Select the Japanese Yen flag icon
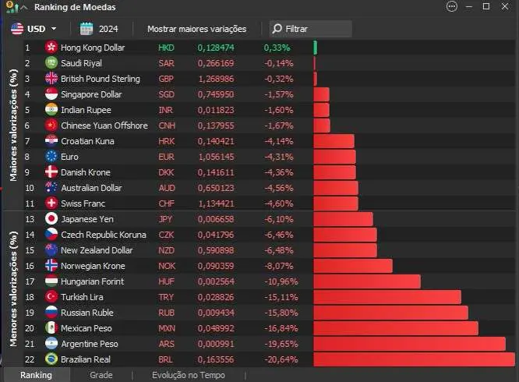Screen dimensions: 519x382 coord(51,219)
